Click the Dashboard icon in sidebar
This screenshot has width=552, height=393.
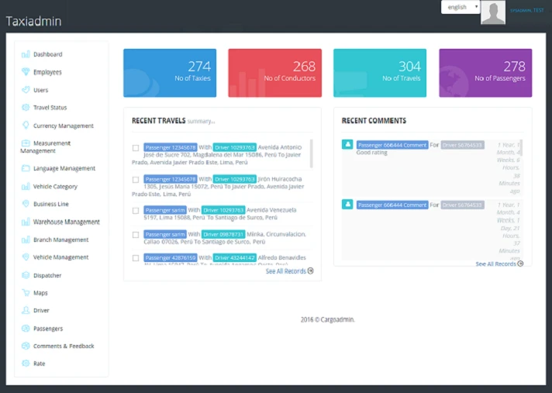pyautogui.click(x=26, y=54)
